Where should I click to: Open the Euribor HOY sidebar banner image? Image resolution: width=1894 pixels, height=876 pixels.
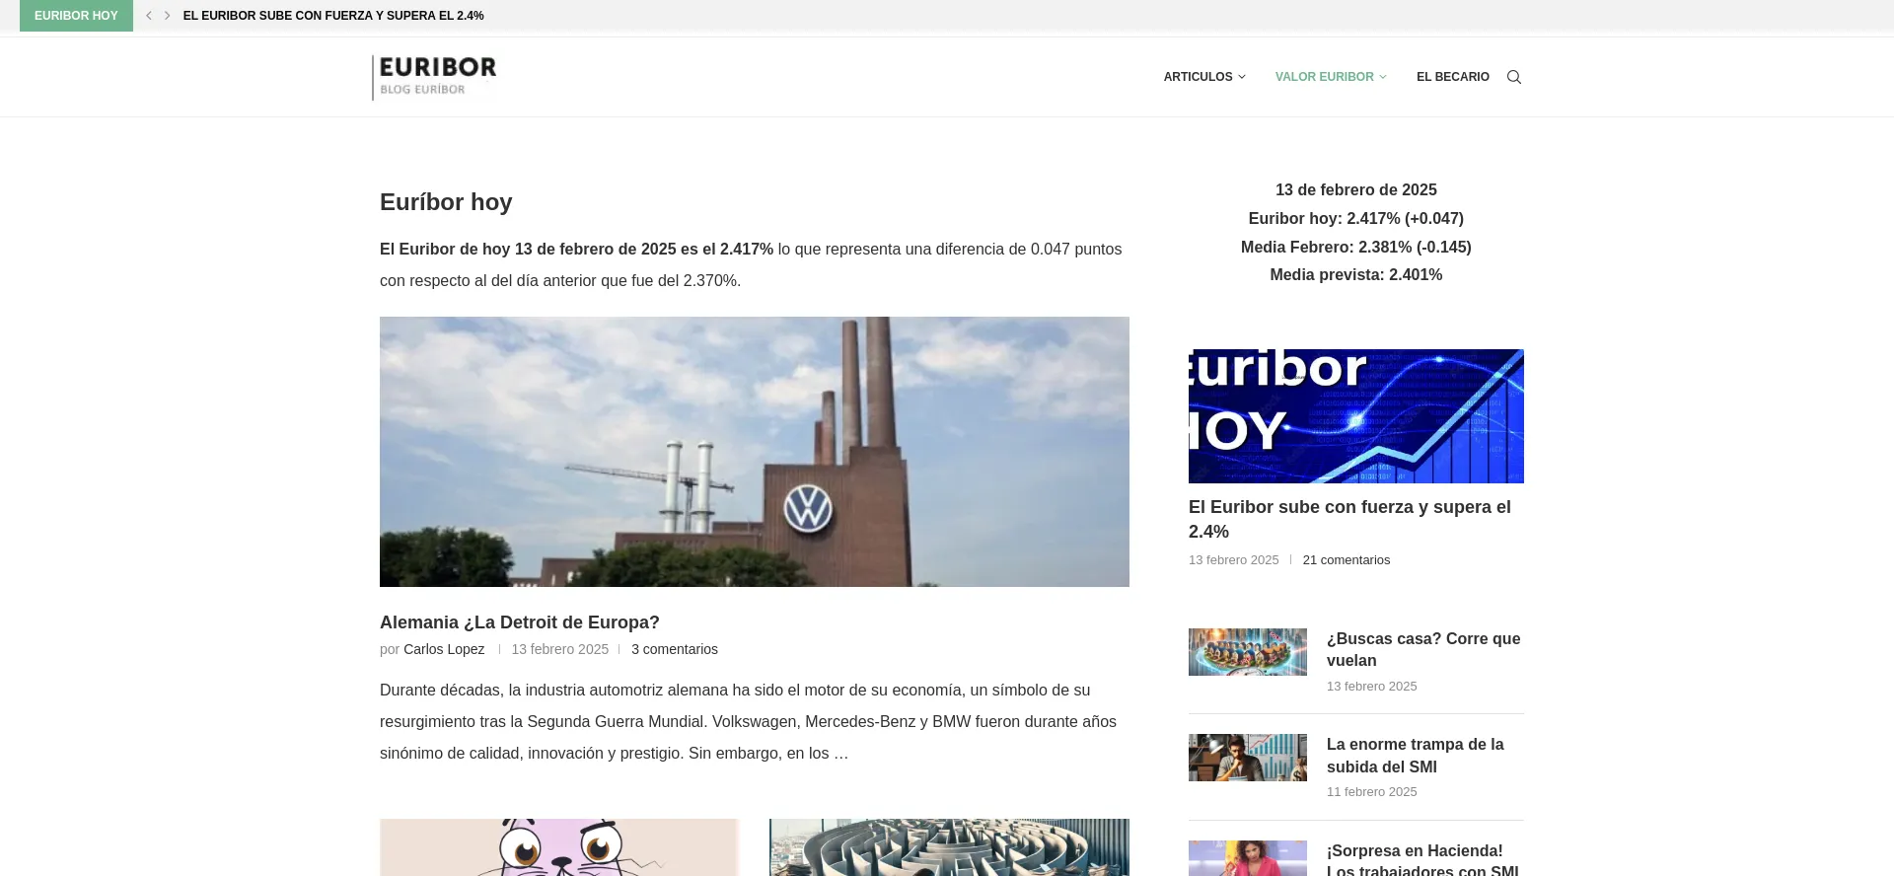pyautogui.click(x=1356, y=416)
